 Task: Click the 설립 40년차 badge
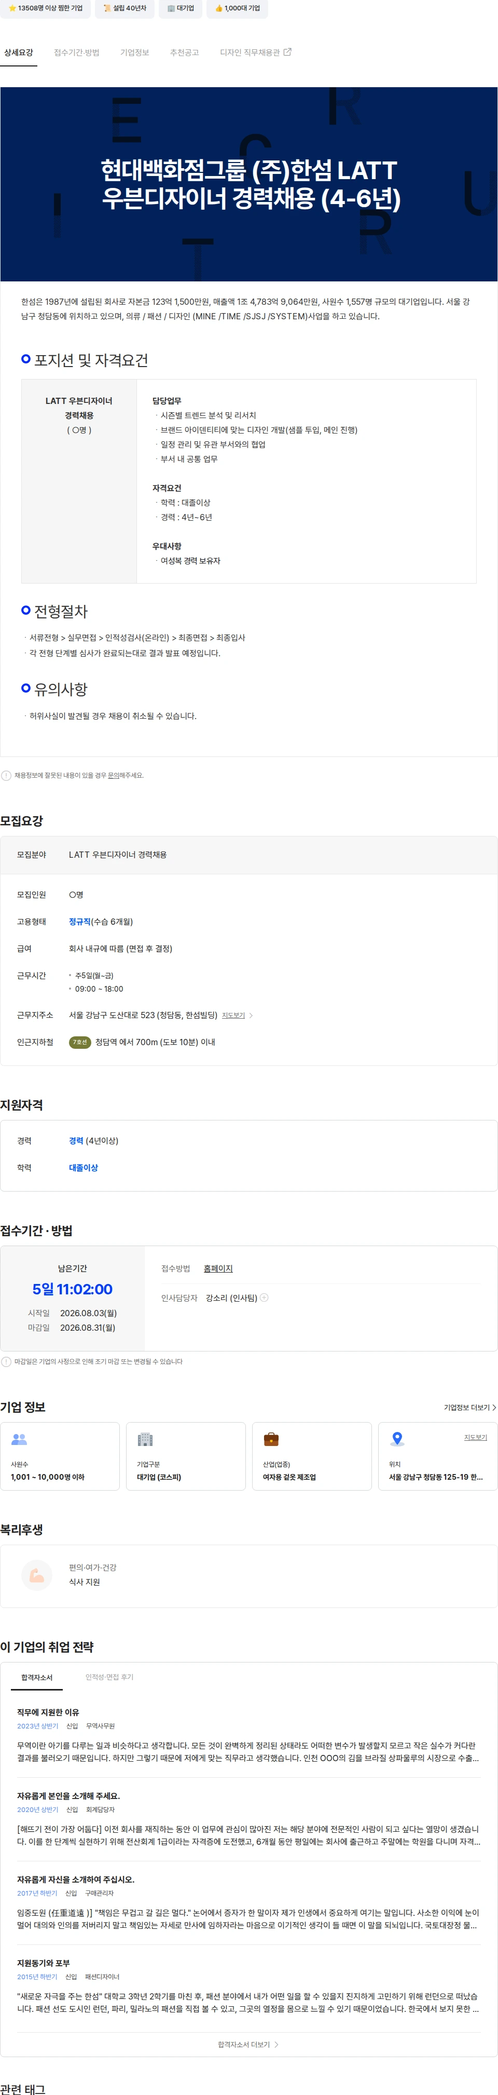pos(125,8)
